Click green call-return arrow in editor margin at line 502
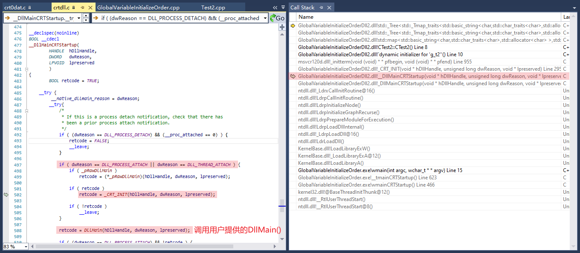Viewport: 580px width, 253px height. click(x=6, y=194)
